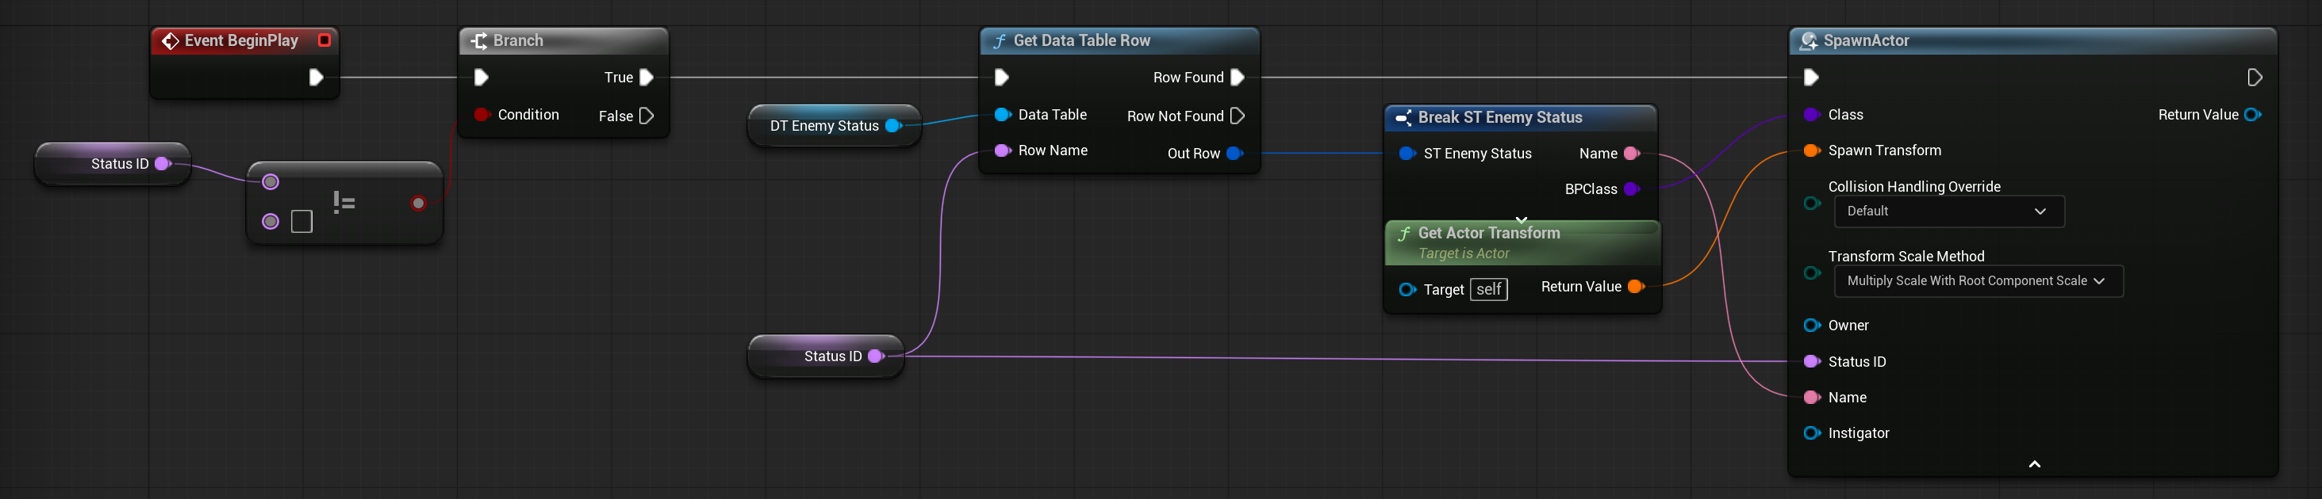The height and width of the screenshot is (499, 2322).
Task: Click the SpawnActor Name input pin
Action: [1812, 397]
